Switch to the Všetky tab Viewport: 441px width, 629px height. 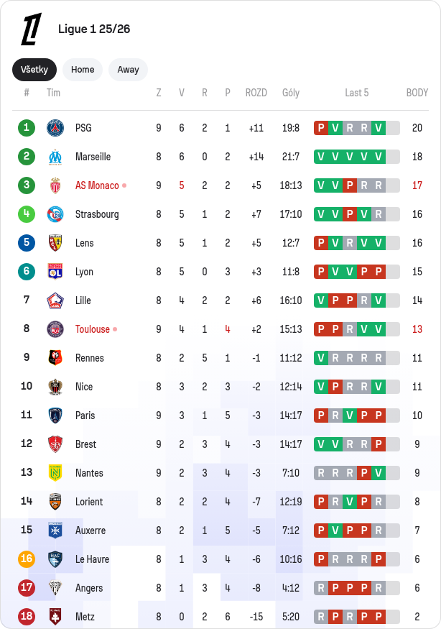click(34, 70)
